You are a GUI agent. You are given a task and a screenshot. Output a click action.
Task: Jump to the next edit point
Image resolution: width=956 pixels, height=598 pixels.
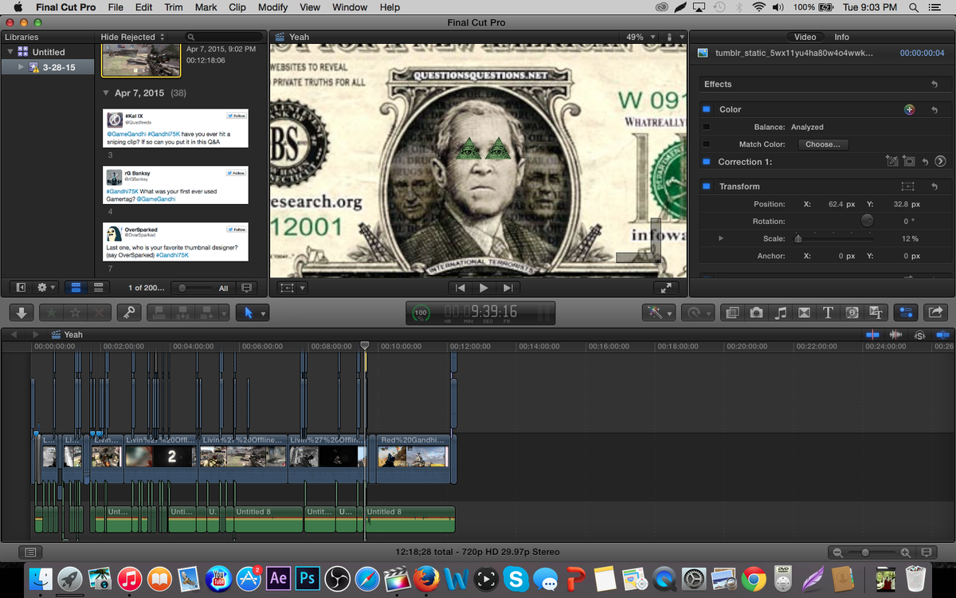508,288
